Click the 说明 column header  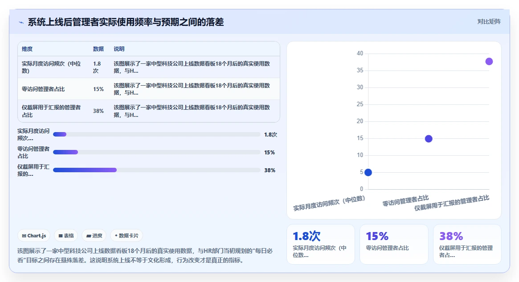[x=119, y=49]
